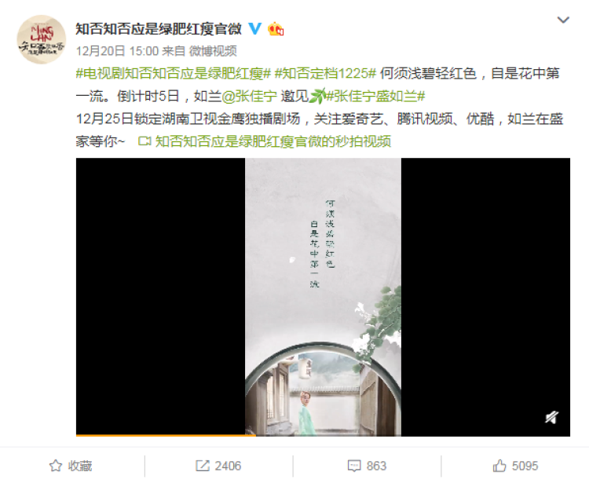Open hashtag #电视剧知否知否应是绿肥红瘦#
The height and width of the screenshot is (483, 589).
[x=174, y=73]
